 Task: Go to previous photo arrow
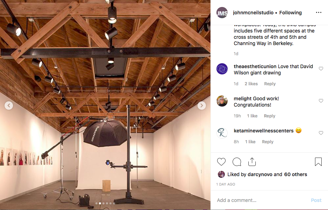pyautogui.click(x=9, y=106)
